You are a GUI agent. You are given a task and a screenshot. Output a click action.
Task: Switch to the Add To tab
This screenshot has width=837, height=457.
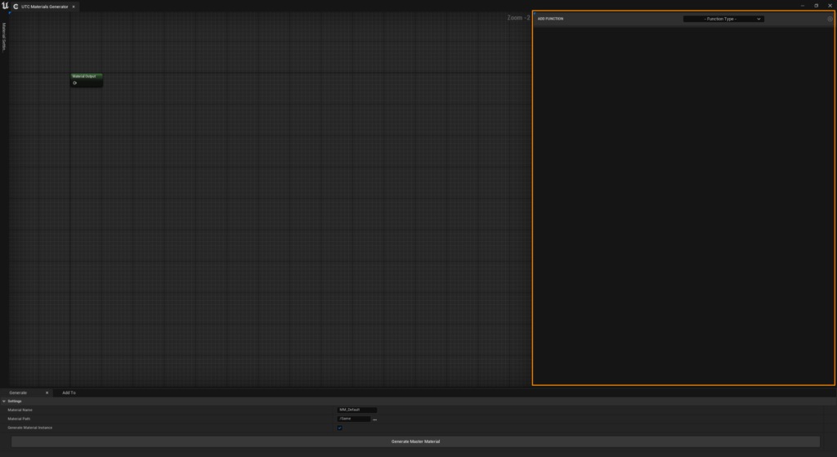tap(69, 393)
